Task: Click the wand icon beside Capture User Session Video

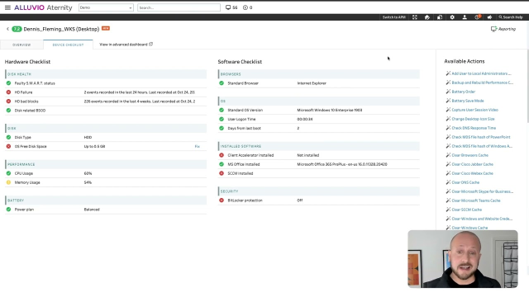Action: point(448,110)
